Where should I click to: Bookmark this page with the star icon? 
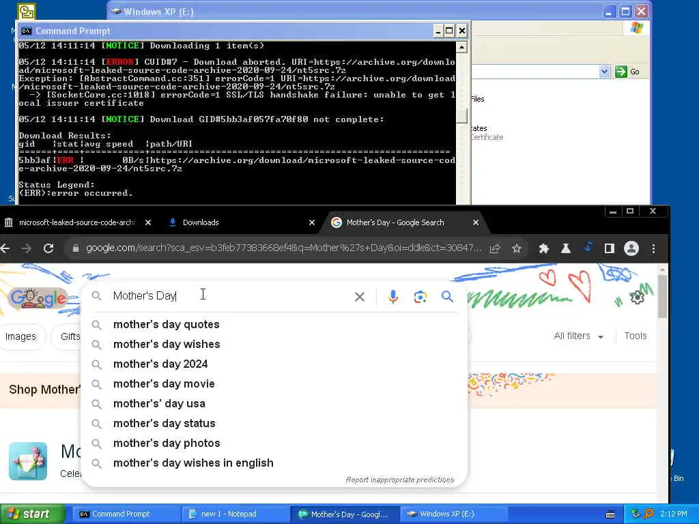pyautogui.click(x=517, y=248)
